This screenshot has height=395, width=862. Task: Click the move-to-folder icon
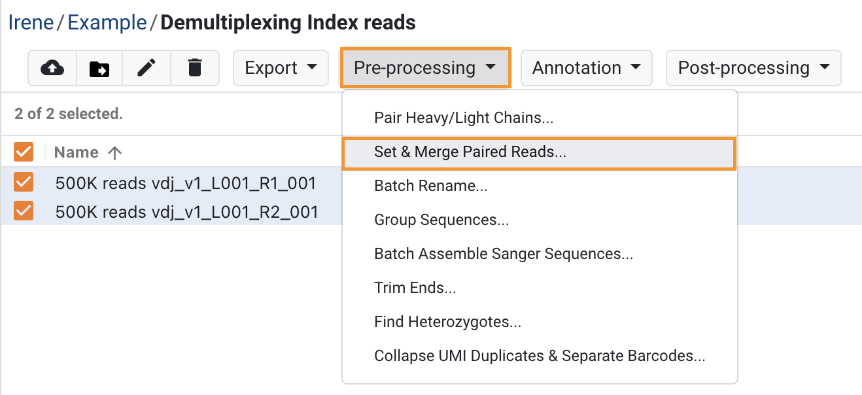click(x=99, y=68)
